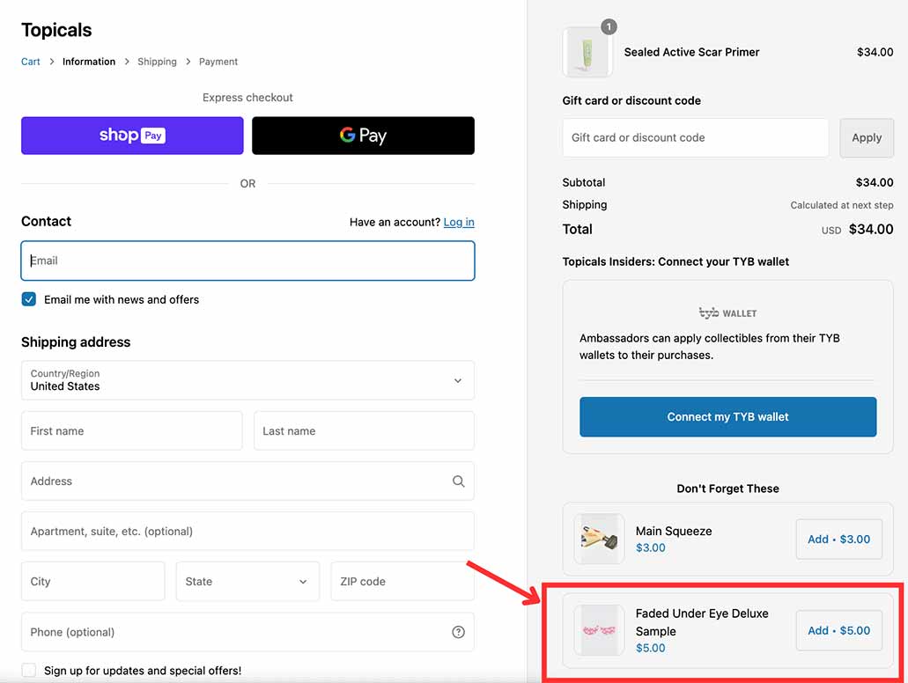
Task: Select the Shipping breadcrumb step
Action: click(157, 62)
